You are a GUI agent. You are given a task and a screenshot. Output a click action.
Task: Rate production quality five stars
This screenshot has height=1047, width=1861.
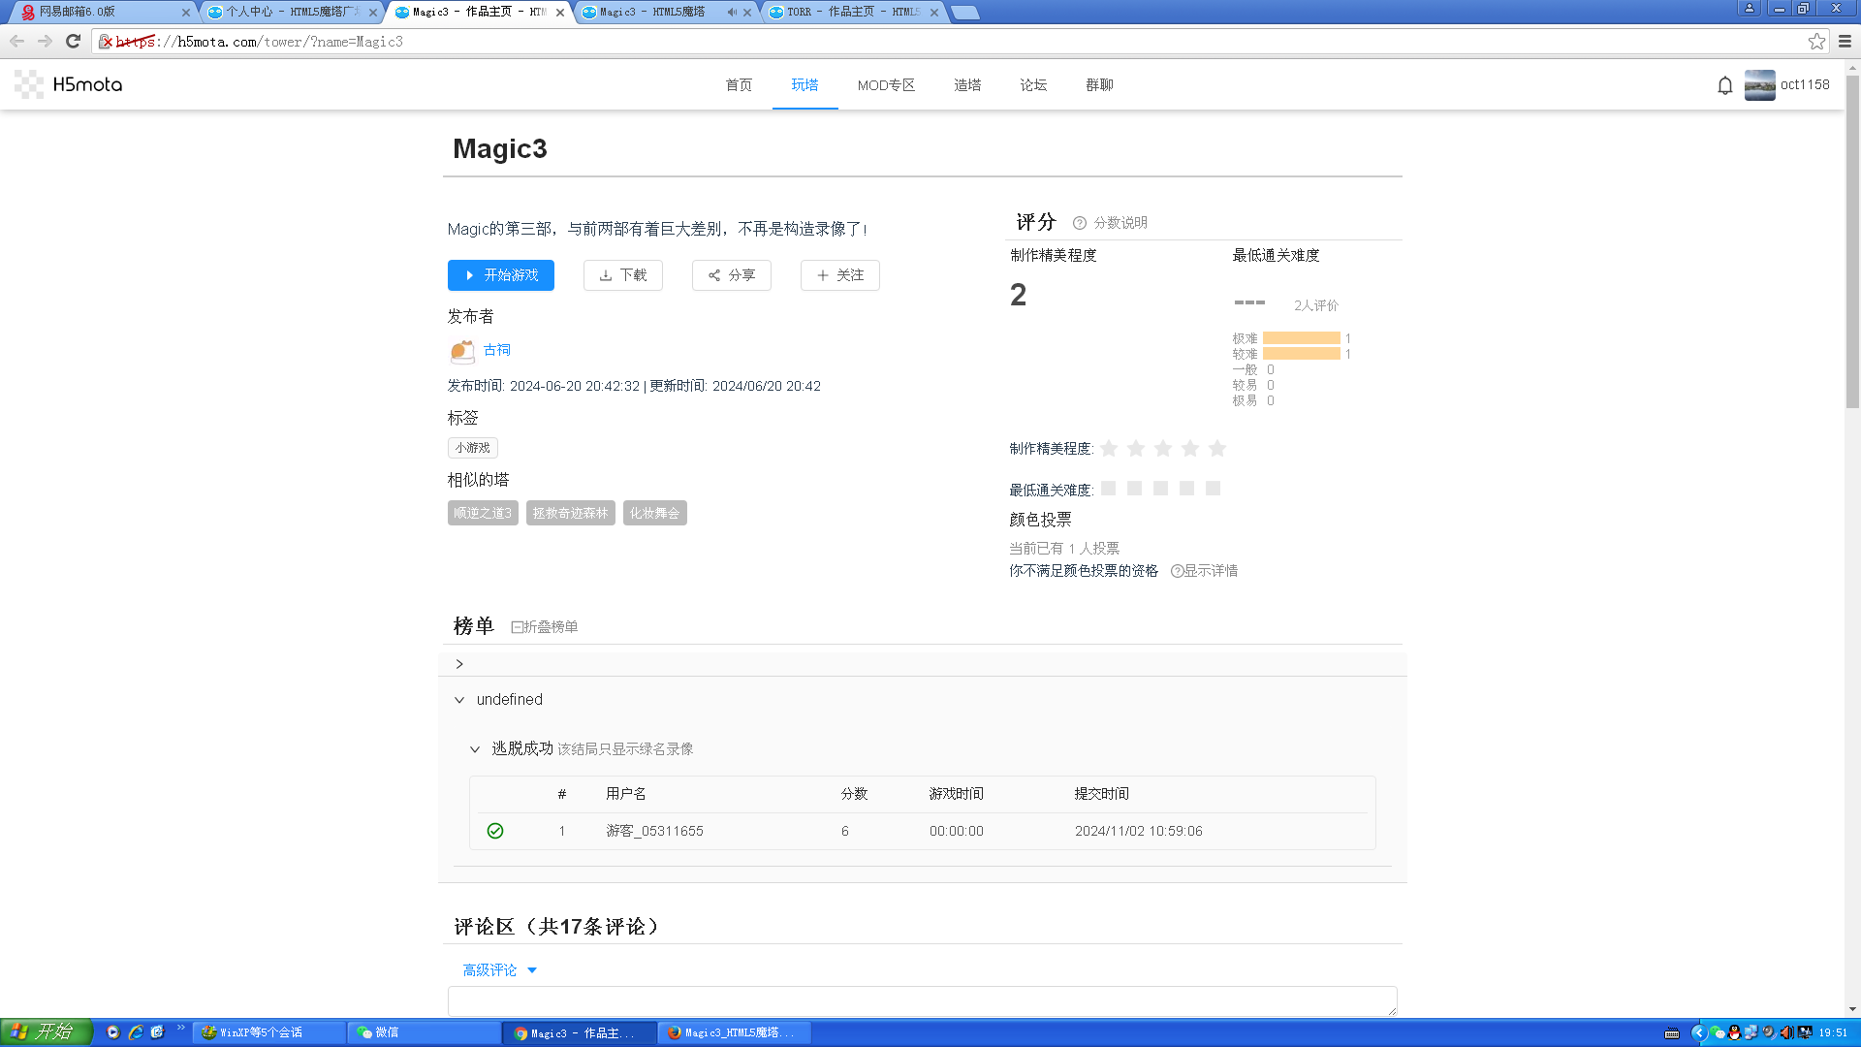tap(1217, 448)
